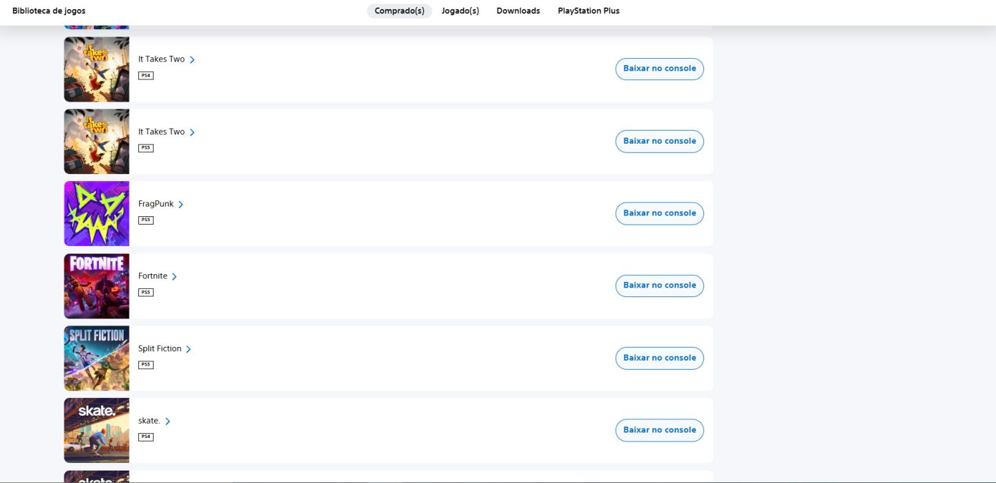The height and width of the screenshot is (483, 996).
Task: Click the PS5 platform badge under Split Fiction
Action: point(146,365)
